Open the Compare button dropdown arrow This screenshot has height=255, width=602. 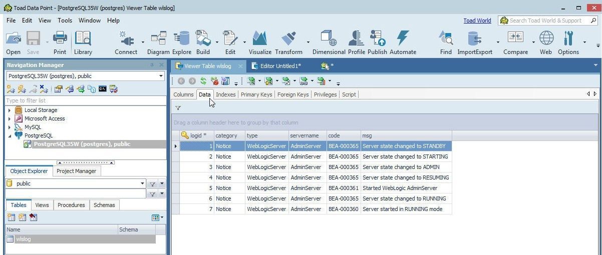pos(533,42)
